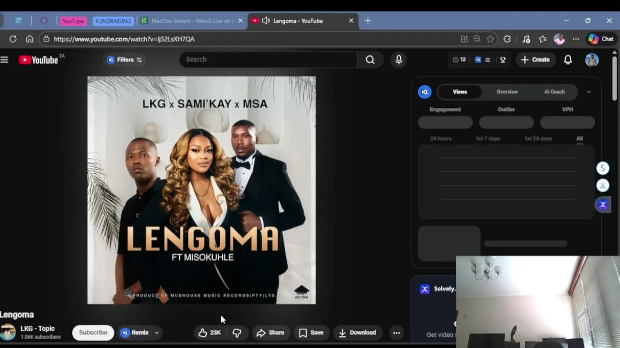Viewport: 620px width, 348px height.
Task: Select the 24 hours time range
Action: (441, 138)
